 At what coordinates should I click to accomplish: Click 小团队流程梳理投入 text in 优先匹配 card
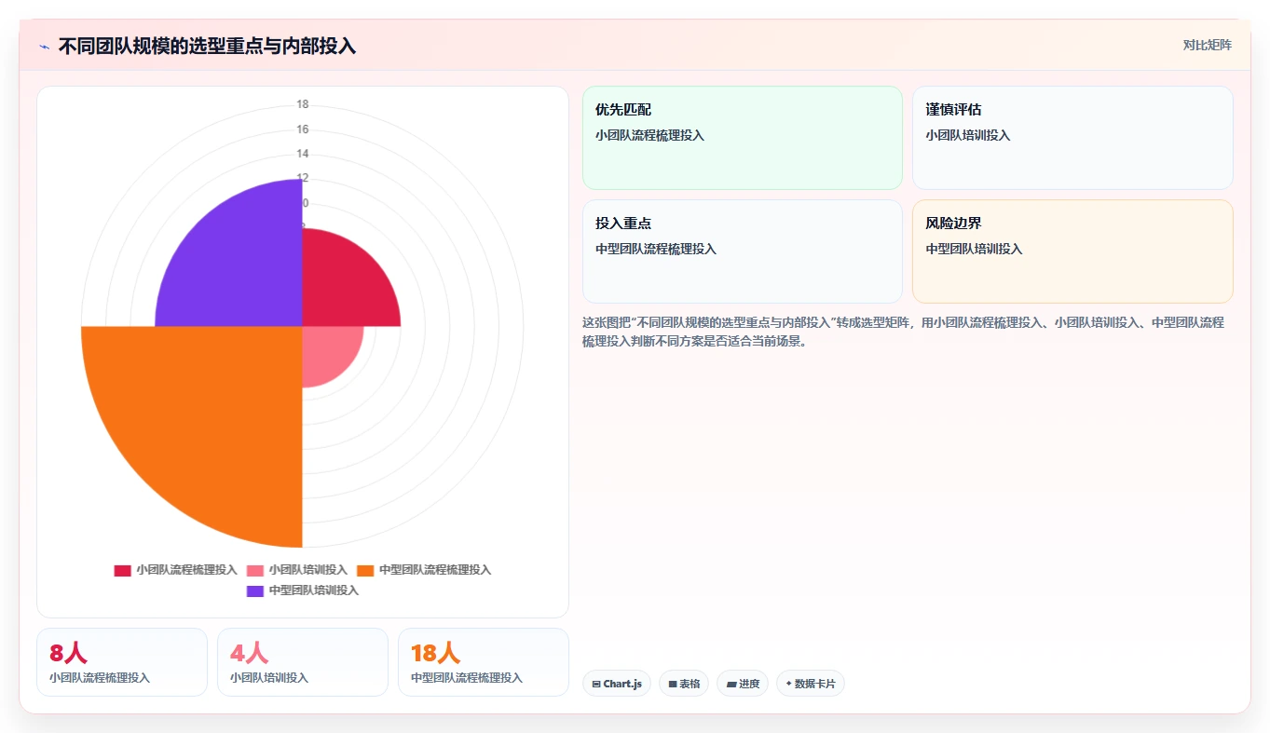pyautogui.click(x=649, y=135)
